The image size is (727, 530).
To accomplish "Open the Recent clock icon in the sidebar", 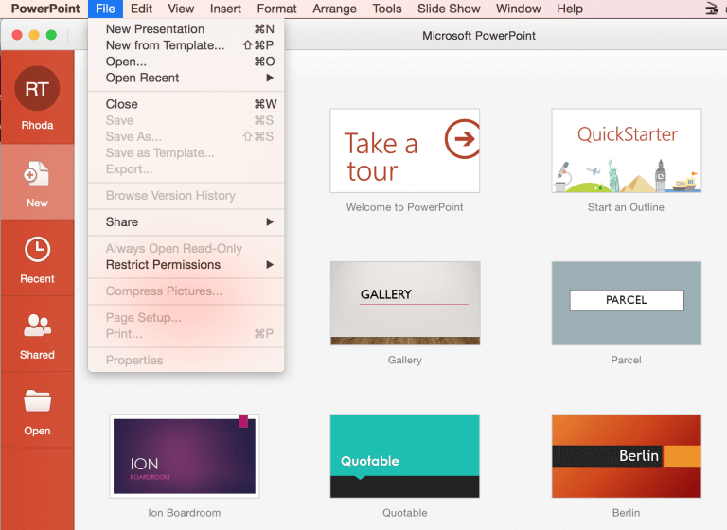I will click(37, 250).
